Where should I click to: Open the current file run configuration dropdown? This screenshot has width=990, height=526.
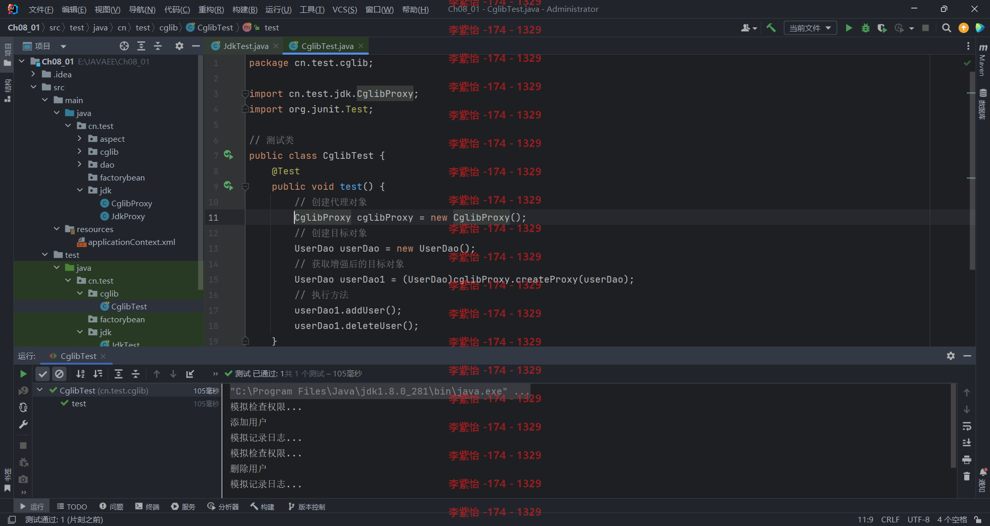click(x=810, y=28)
